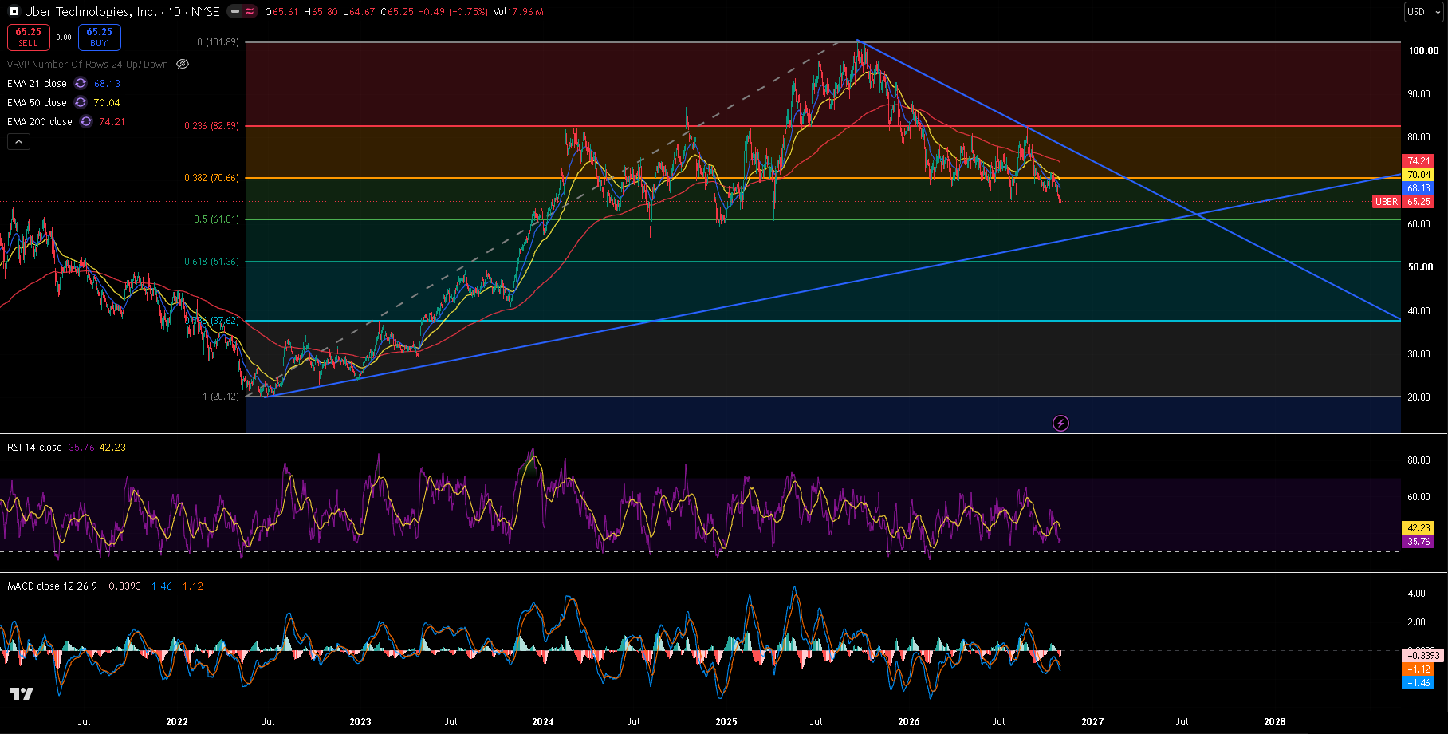Click the 1 (20.12) Fibonacci level label
The width and height of the screenshot is (1448, 734).
tap(220, 397)
